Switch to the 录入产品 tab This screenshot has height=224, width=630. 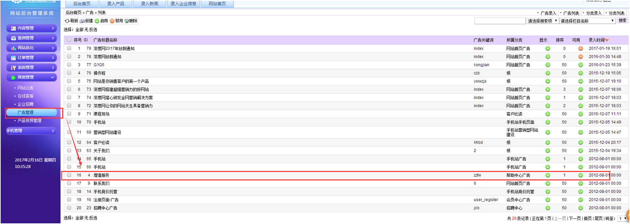pos(116,4)
